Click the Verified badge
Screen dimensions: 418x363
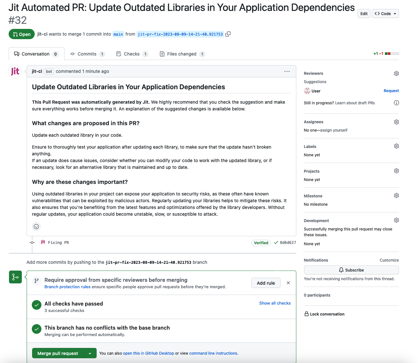coord(261,243)
